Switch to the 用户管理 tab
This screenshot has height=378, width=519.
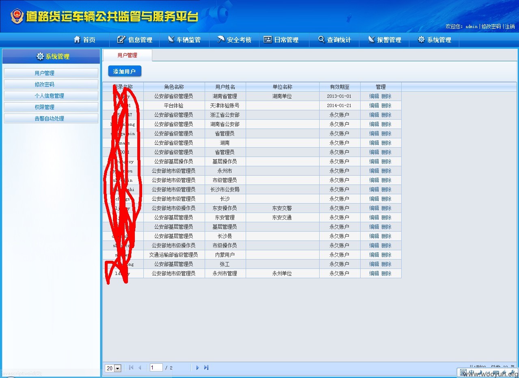pos(128,55)
